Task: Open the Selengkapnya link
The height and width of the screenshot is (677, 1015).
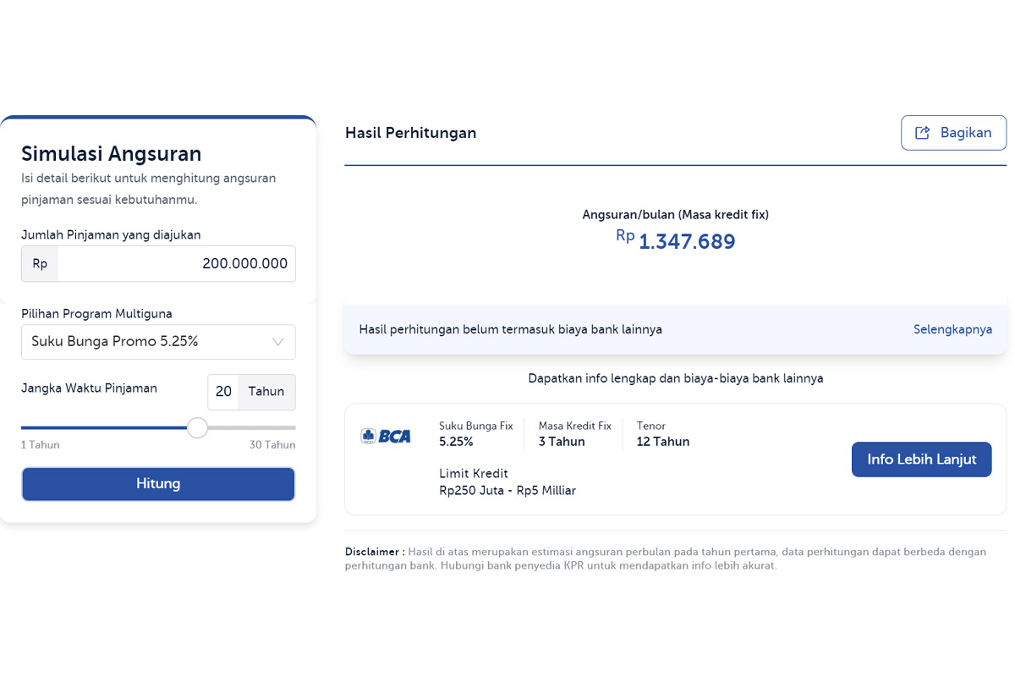Action: tap(952, 329)
